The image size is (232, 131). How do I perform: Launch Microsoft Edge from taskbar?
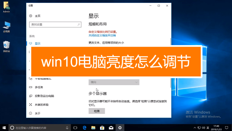coord(84,128)
